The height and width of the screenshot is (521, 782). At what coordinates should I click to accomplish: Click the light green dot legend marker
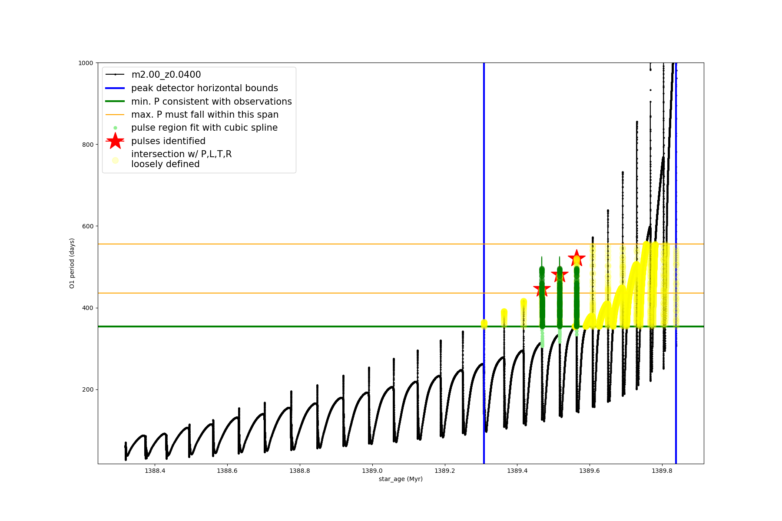click(115, 128)
